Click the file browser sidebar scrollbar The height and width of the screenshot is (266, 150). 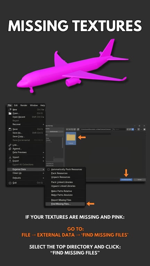(x=62, y=143)
